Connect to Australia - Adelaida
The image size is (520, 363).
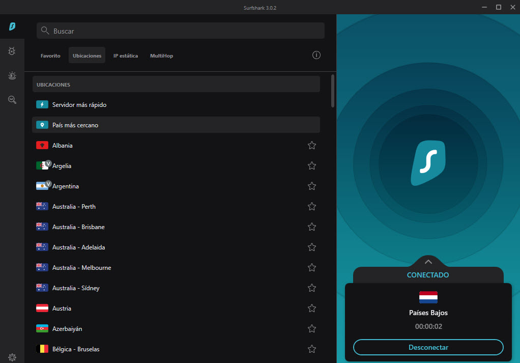(176, 247)
